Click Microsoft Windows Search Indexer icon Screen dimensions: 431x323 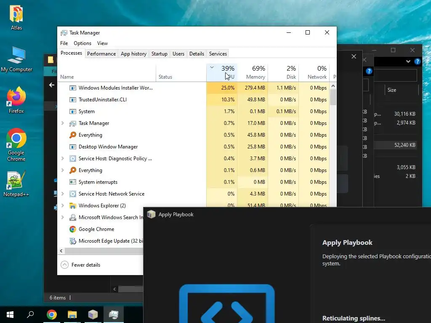(x=72, y=217)
